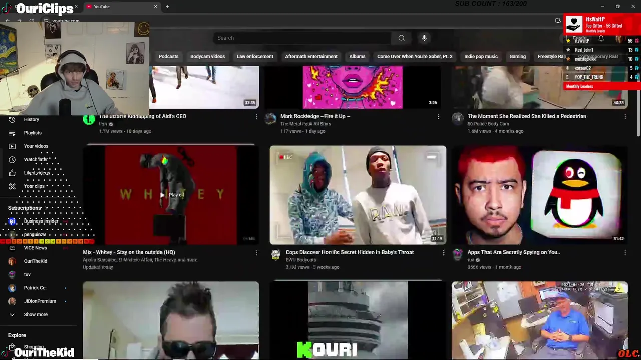Open History from the sidebar
Image resolution: width=641 pixels, height=360 pixels.
31,119
